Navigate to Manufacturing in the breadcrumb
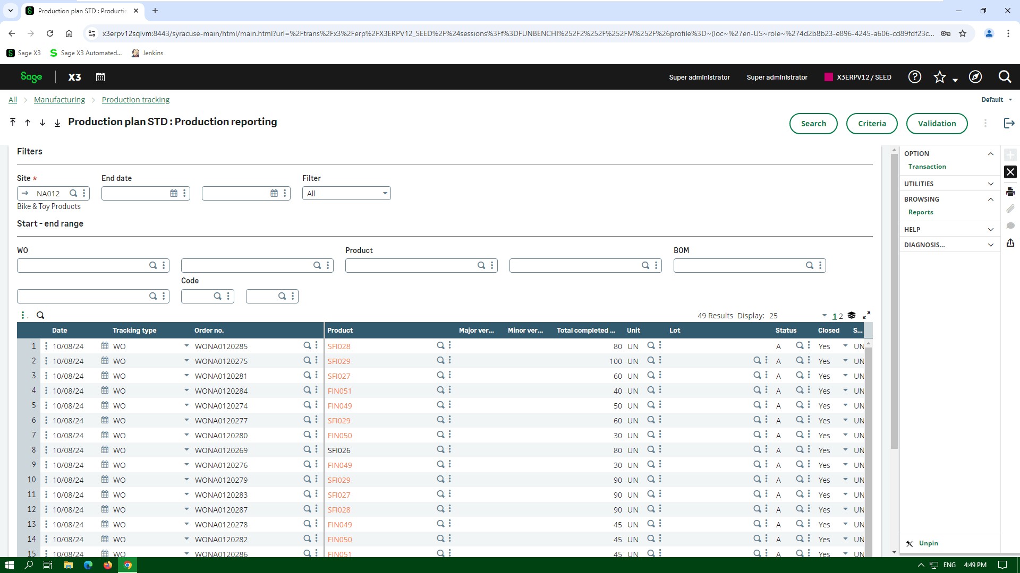The height and width of the screenshot is (573, 1020). (59, 99)
